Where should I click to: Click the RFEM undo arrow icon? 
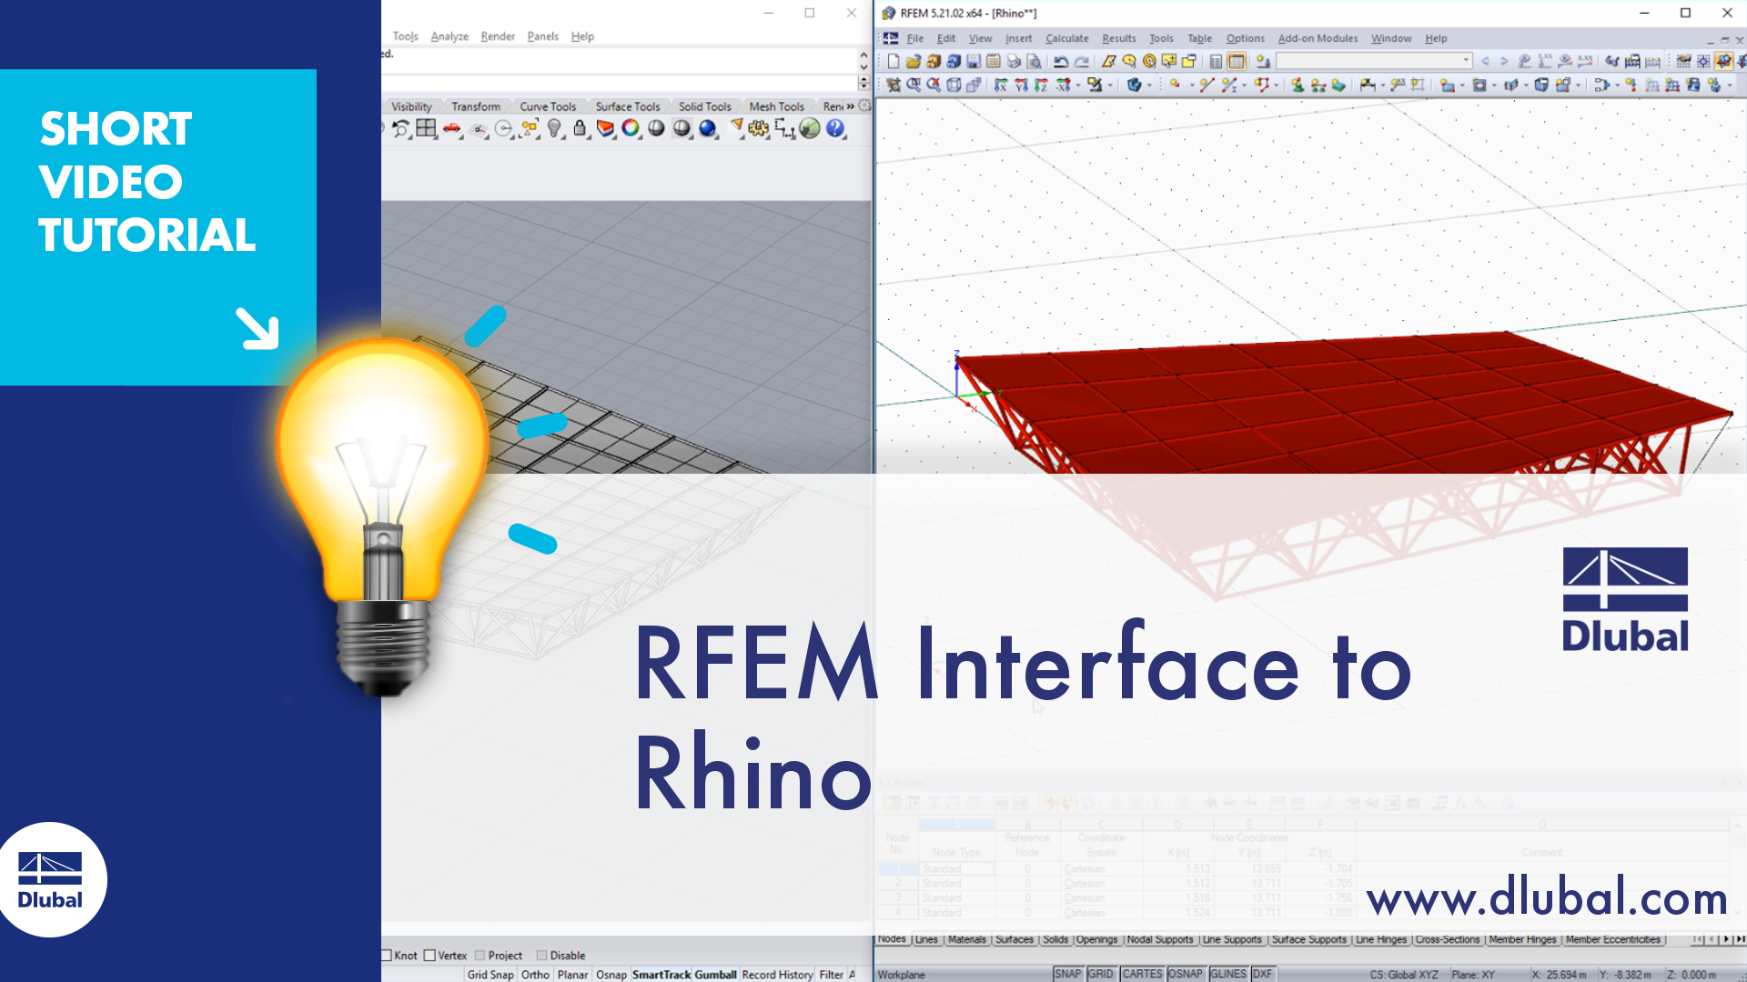click(x=1061, y=62)
